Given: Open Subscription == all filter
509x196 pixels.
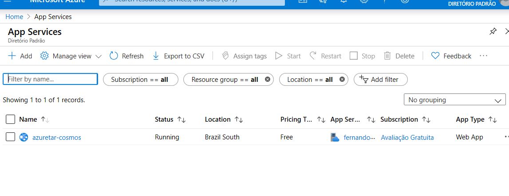Looking at the screenshot, I should click(x=140, y=80).
